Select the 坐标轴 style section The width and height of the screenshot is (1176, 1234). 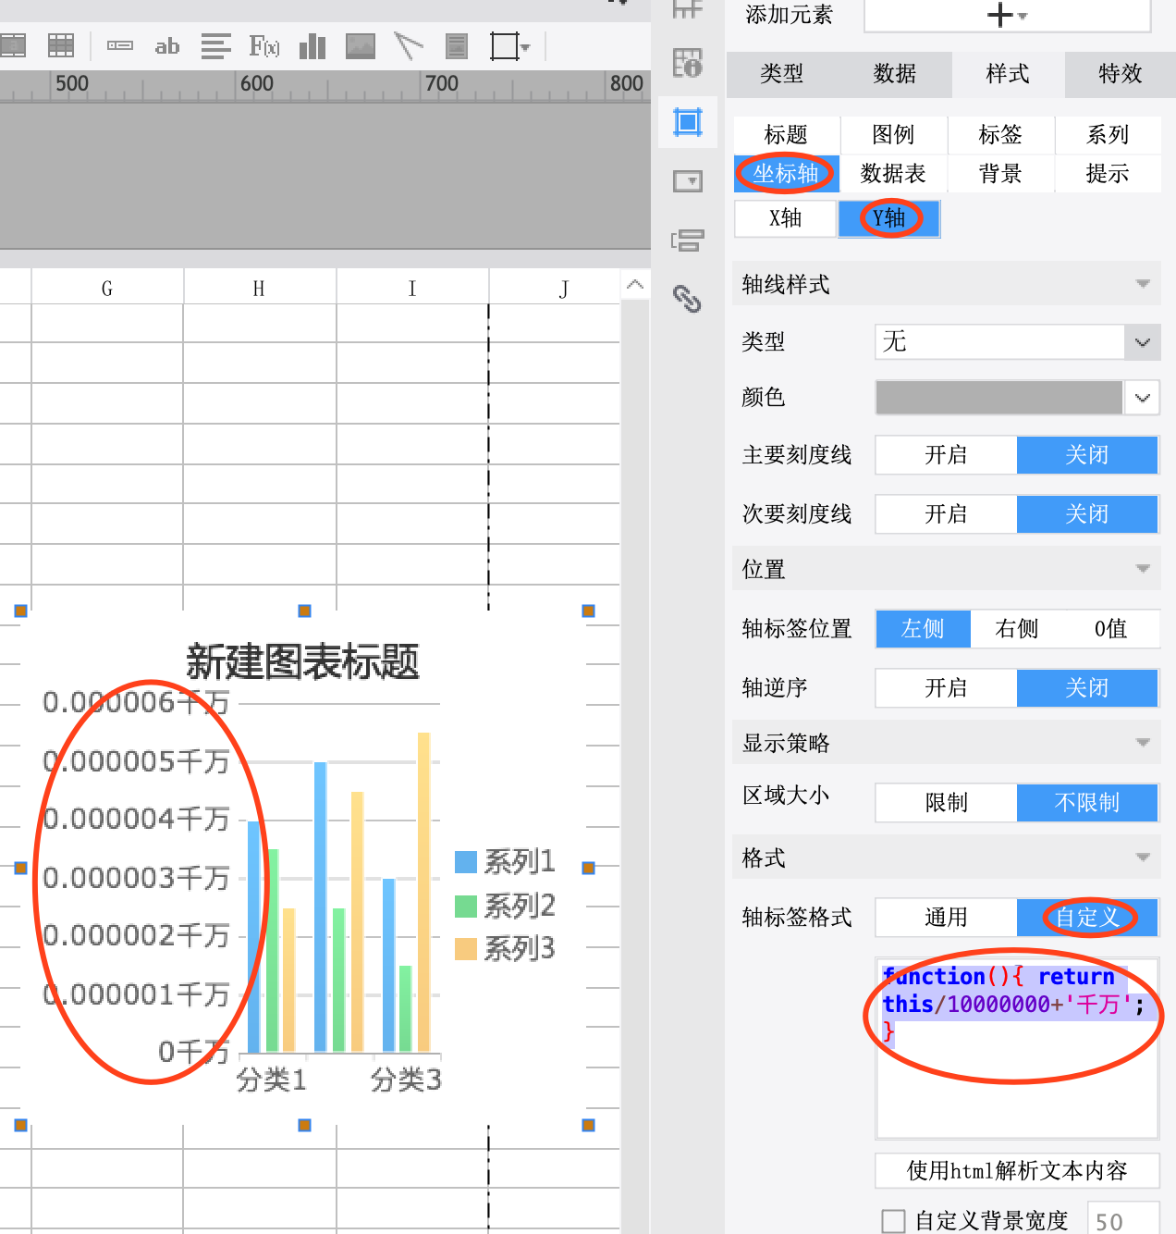(787, 174)
